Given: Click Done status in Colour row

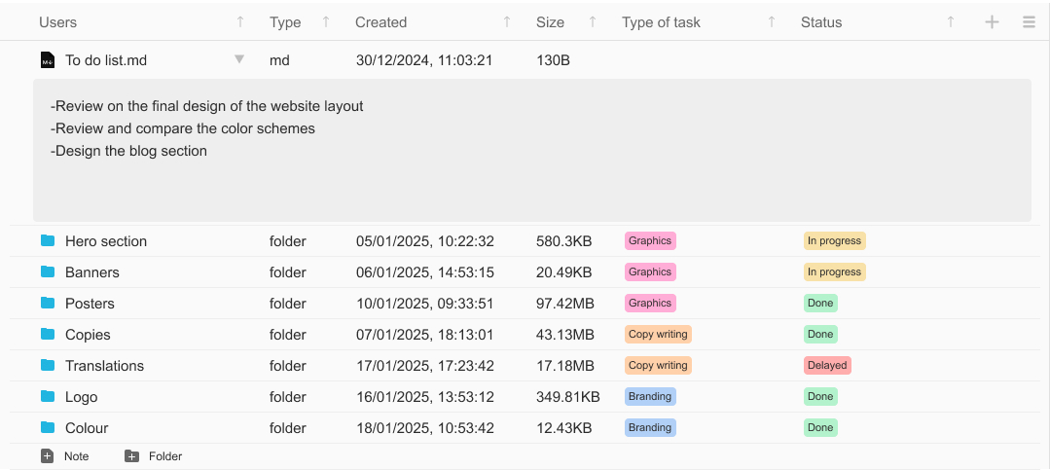Looking at the screenshot, I should [x=820, y=427].
